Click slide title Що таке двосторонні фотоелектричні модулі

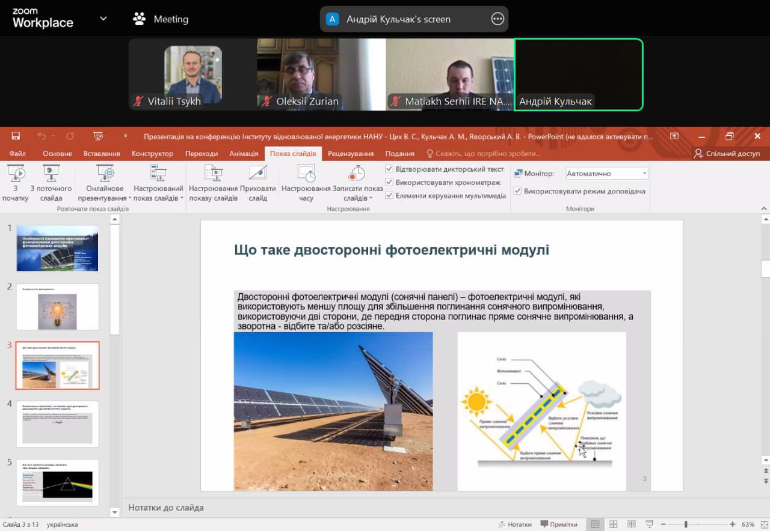coord(392,249)
